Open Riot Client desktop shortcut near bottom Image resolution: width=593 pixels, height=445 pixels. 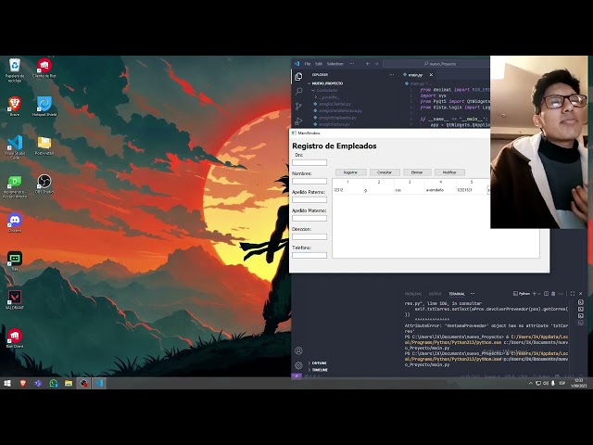[x=15, y=338]
